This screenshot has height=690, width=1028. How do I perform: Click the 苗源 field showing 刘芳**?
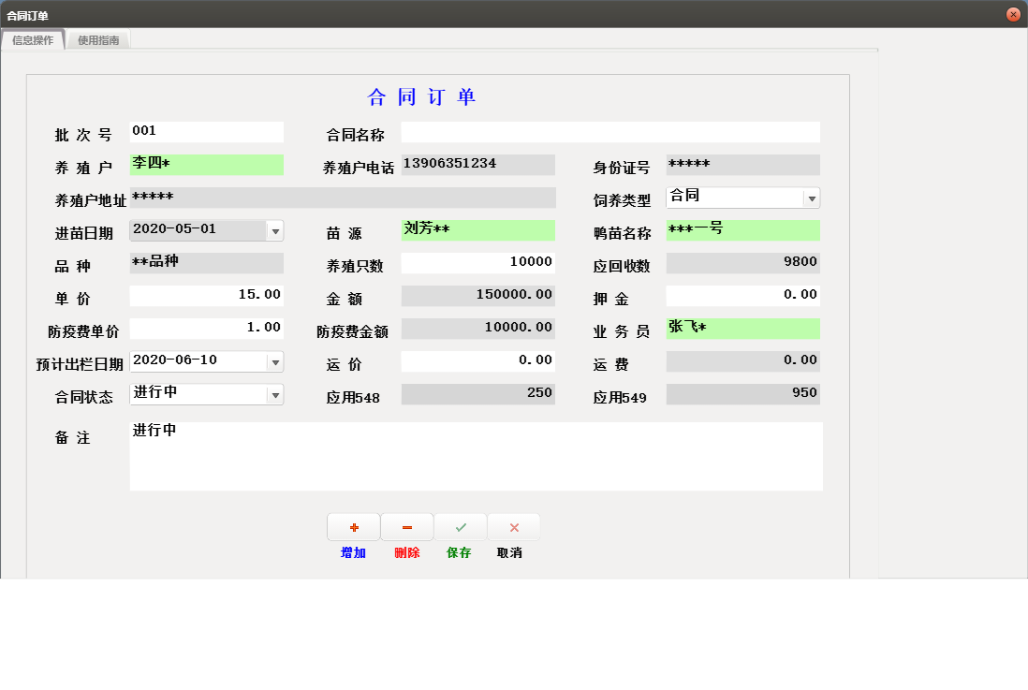477,230
